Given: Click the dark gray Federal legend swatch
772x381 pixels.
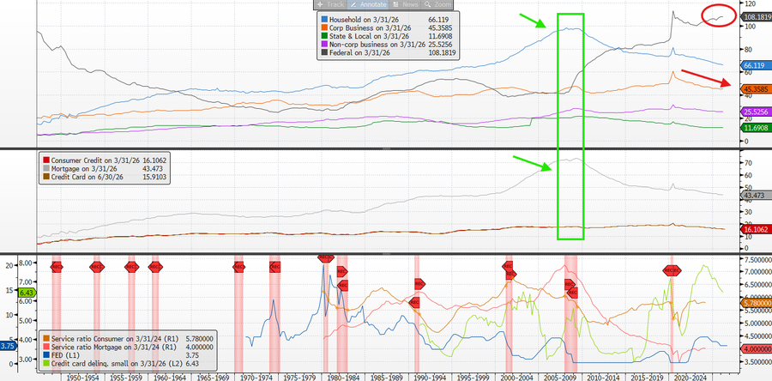Looking at the screenshot, I should click(324, 52).
